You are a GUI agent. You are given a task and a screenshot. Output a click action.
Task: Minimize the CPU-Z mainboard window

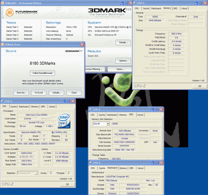pos(152,163)
